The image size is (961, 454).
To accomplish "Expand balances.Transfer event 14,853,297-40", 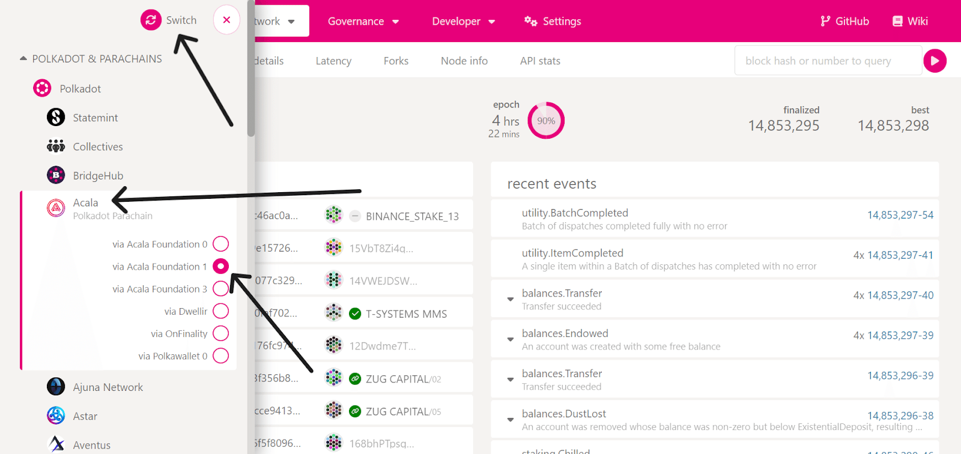I will (510, 299).
